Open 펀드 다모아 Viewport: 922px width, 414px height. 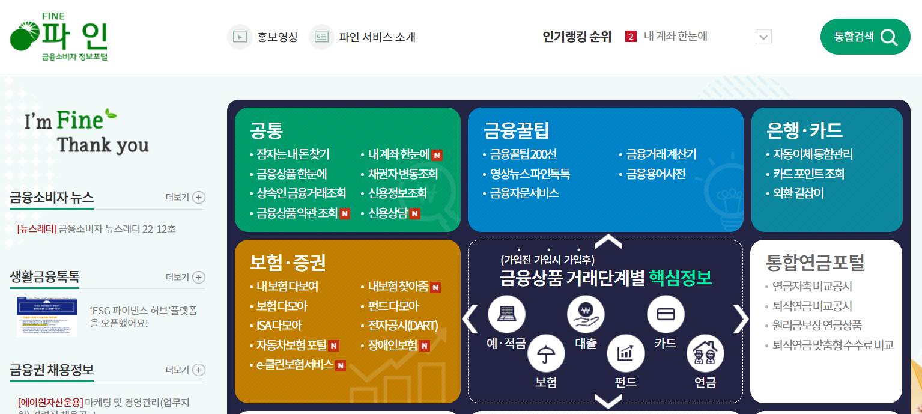pos(393,306)
